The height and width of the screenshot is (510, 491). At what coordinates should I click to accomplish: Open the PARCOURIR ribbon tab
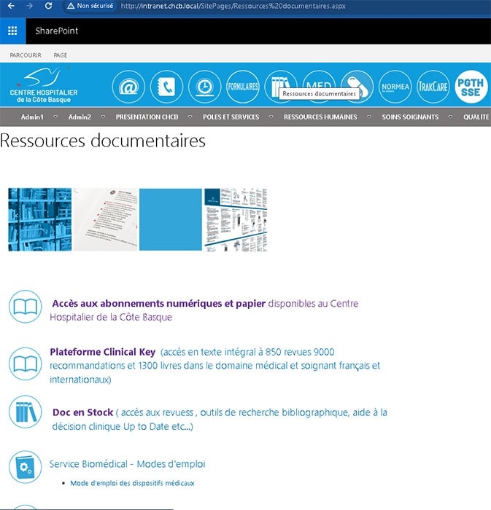point(26,55)
